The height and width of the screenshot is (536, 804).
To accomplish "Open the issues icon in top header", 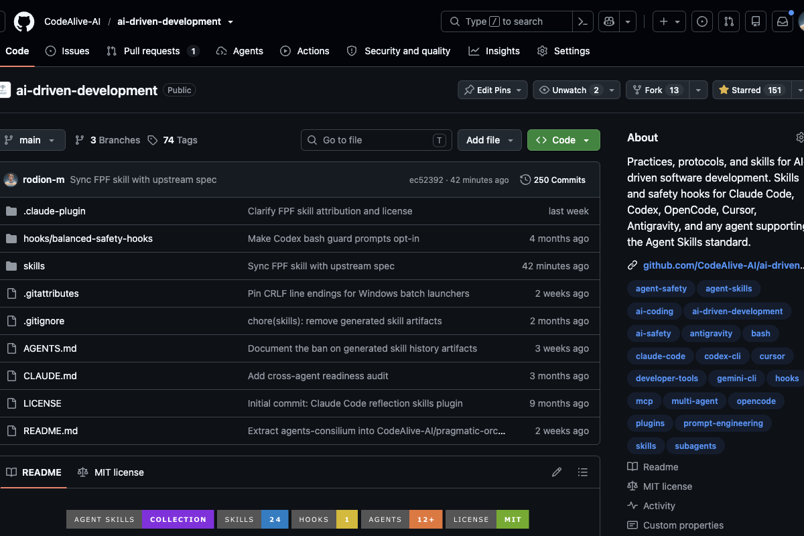I will pos(702,21).
